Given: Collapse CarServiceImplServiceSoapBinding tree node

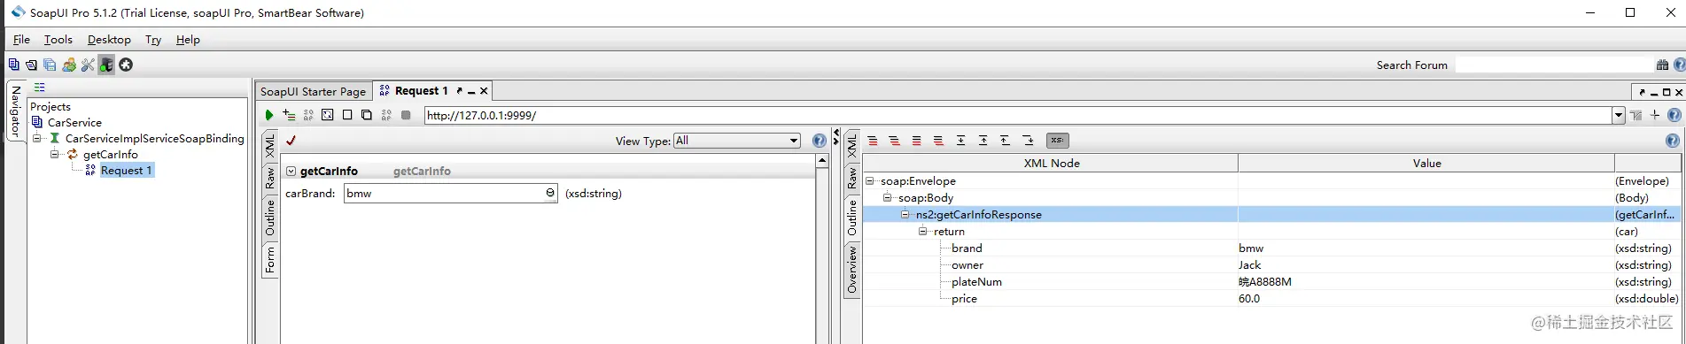Looking at the screenshot, I should (x=37, y=138).
